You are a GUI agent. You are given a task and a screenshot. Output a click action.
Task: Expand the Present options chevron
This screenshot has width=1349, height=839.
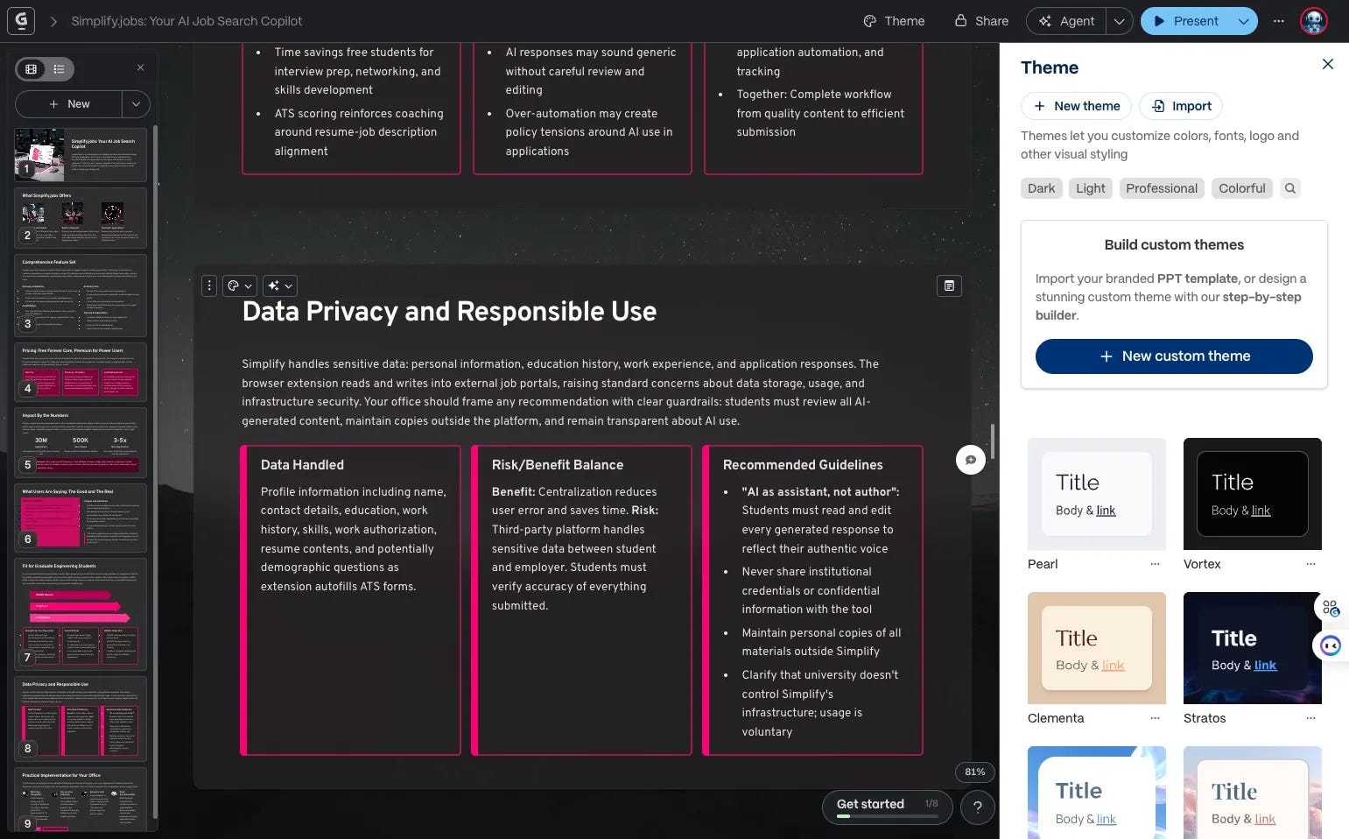(x=1243, y=21)
